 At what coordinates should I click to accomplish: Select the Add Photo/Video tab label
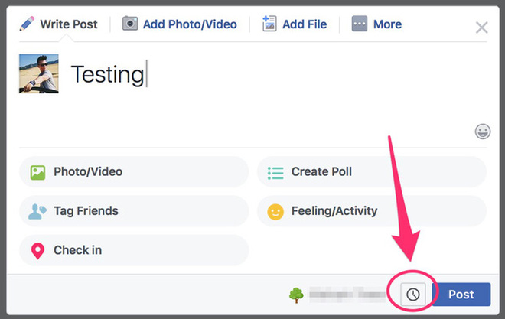tap(191, 24)
